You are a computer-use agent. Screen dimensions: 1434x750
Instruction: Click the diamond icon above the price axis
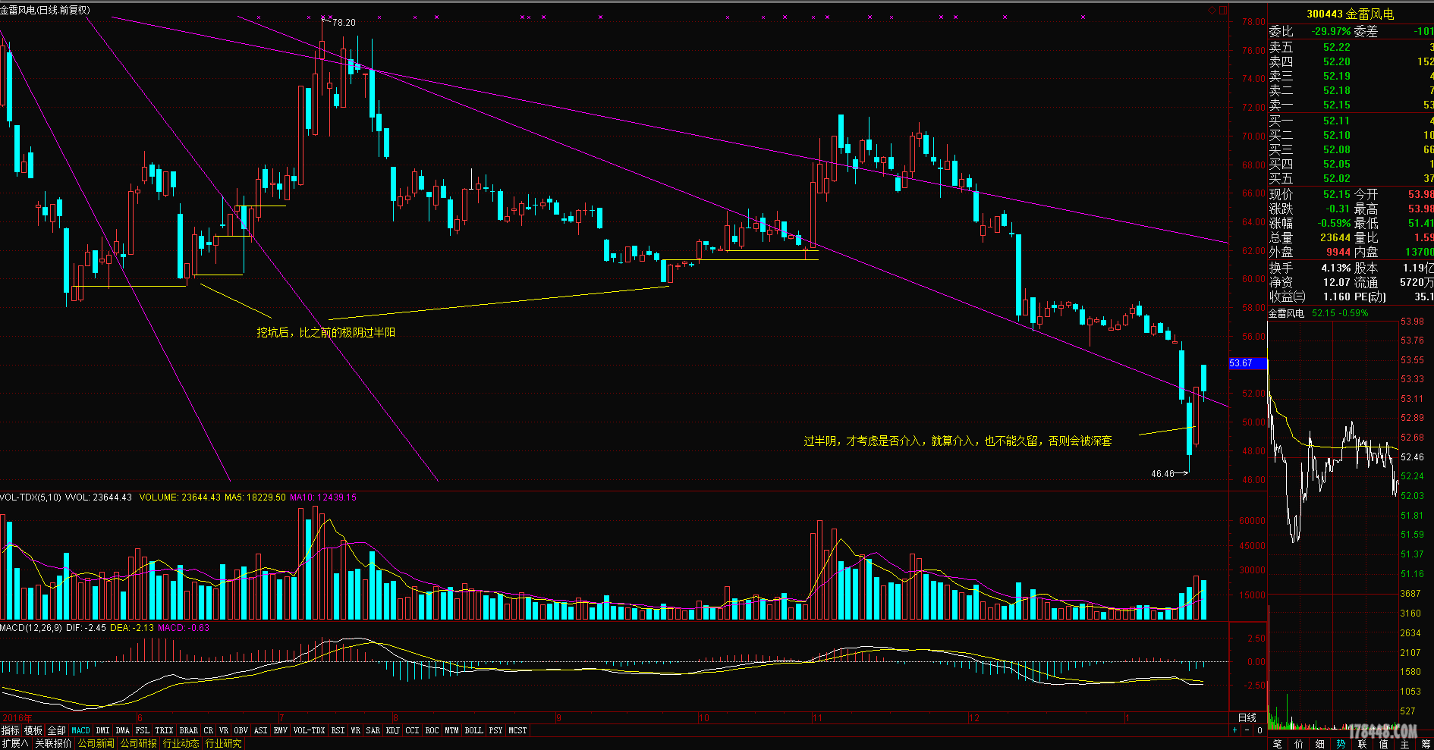coord(1212,10)
